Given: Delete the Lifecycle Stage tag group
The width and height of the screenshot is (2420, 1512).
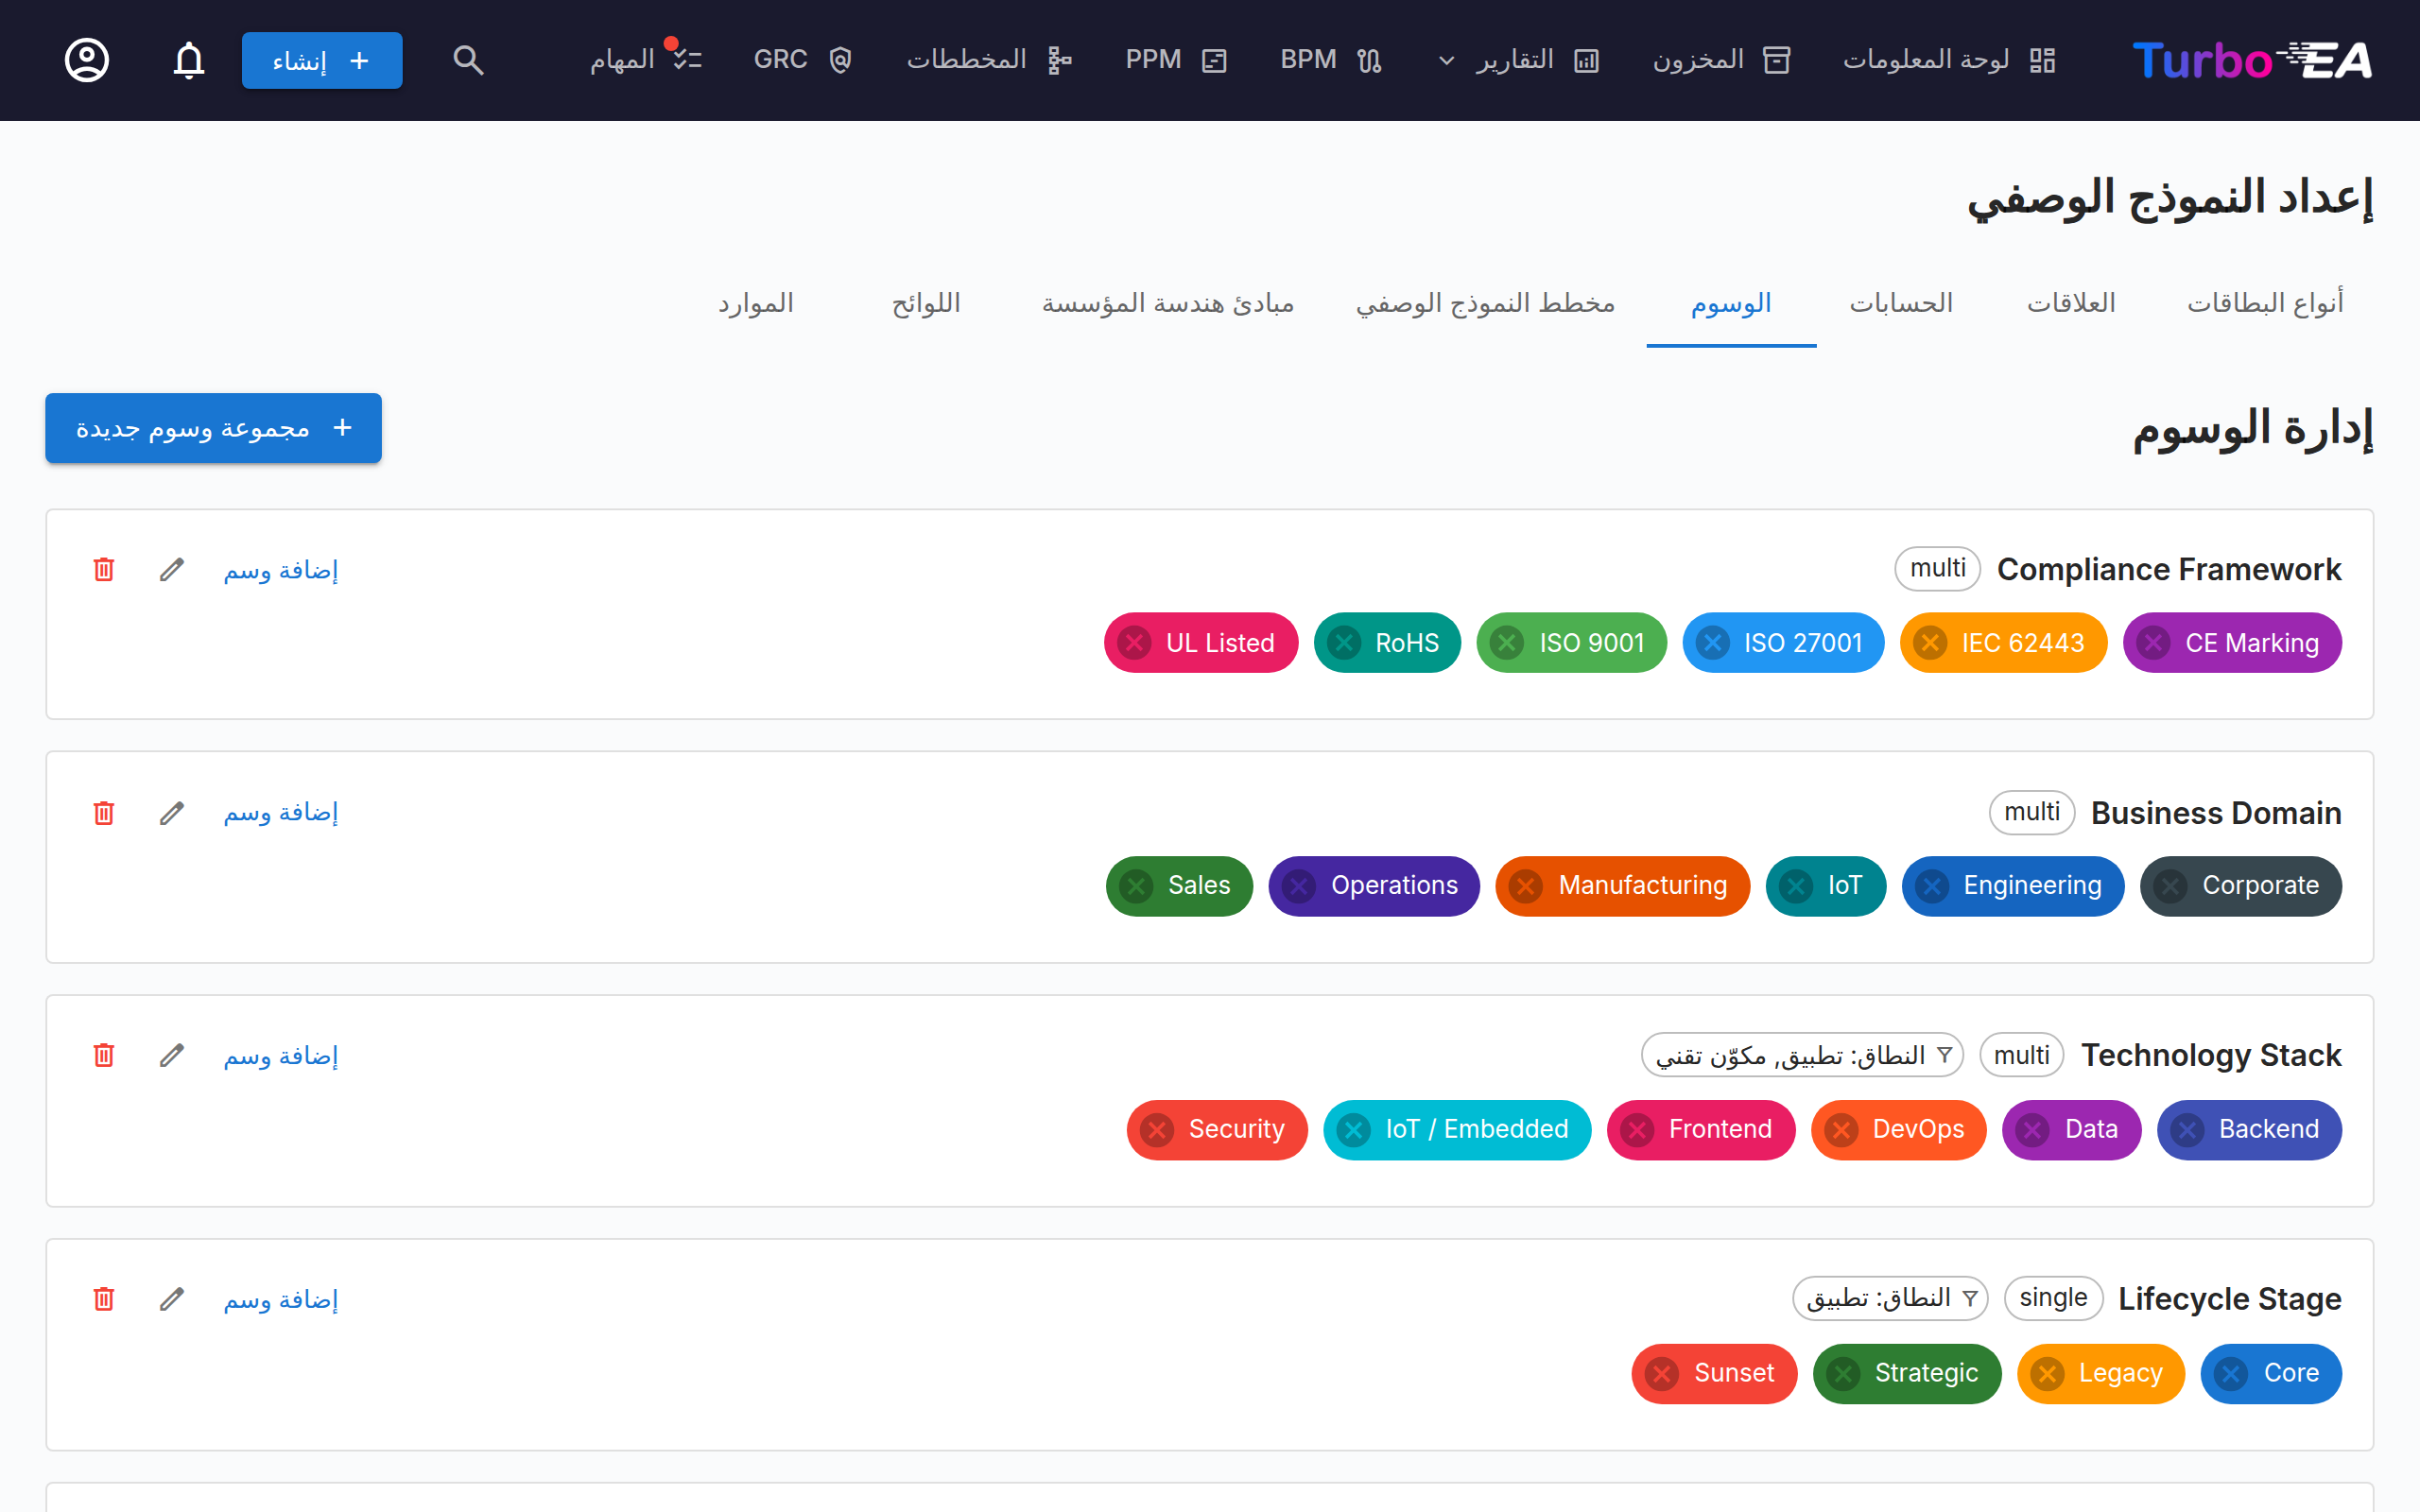Looking at the screenshot, I should pyautogui.click(x=104, y=1299).
